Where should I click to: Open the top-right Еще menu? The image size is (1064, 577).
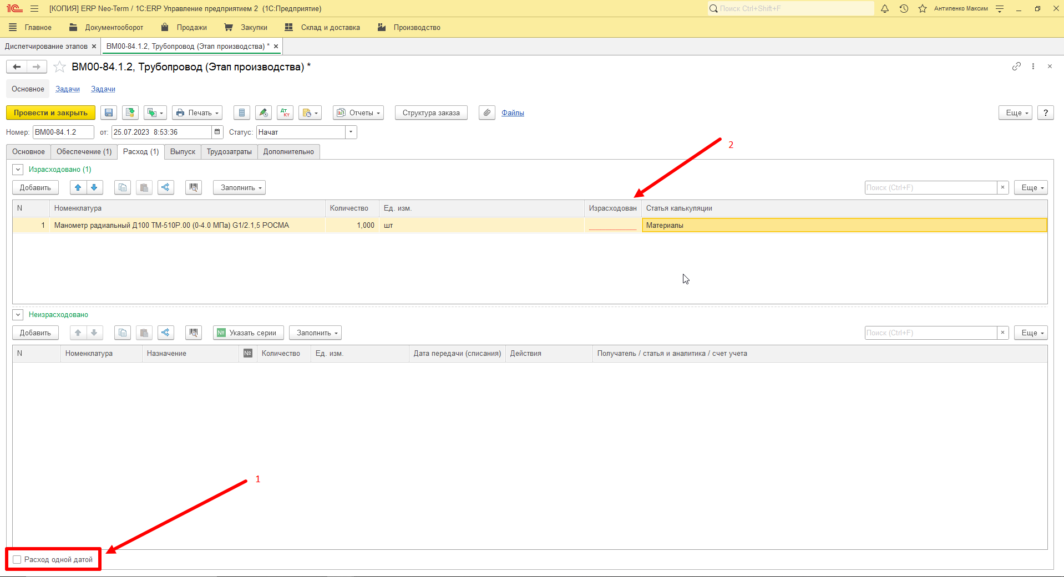tap(1016, 113)
